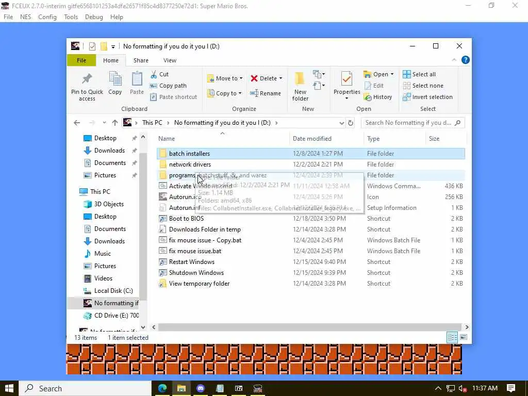Viewport: 528px width, 396px height.
Task: Switch to details view layout icon
Action: click(452, 337)
